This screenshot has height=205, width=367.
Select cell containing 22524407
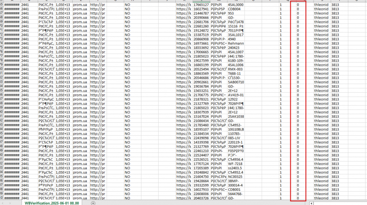201,155
